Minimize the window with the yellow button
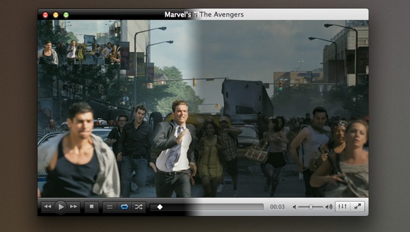Image resolution: width=410 pixels, height=232 pixels. tap(55, 15)
